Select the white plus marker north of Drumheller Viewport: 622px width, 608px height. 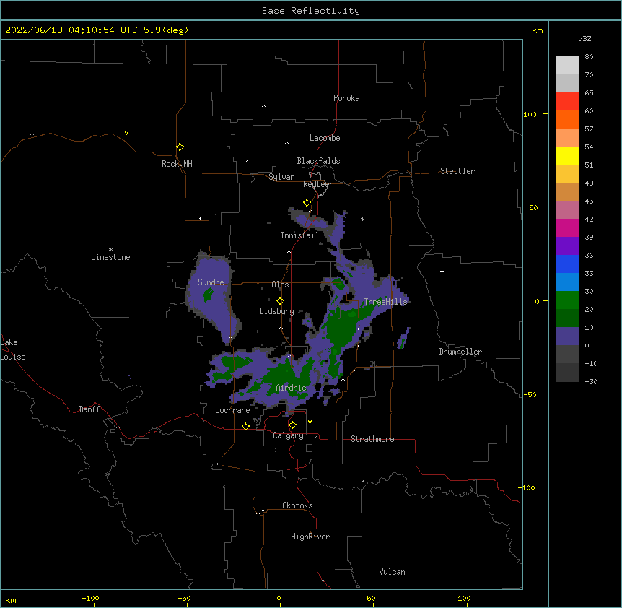tap(442, 271)
